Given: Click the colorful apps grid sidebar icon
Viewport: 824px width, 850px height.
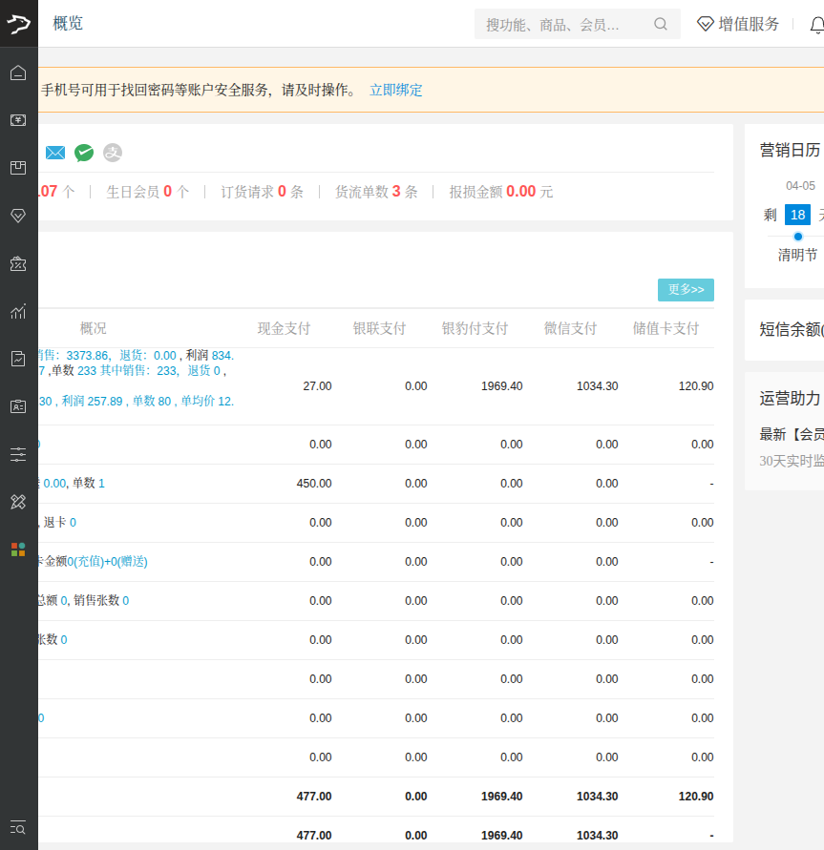Looking at the screenshot, I should (18, 549).
